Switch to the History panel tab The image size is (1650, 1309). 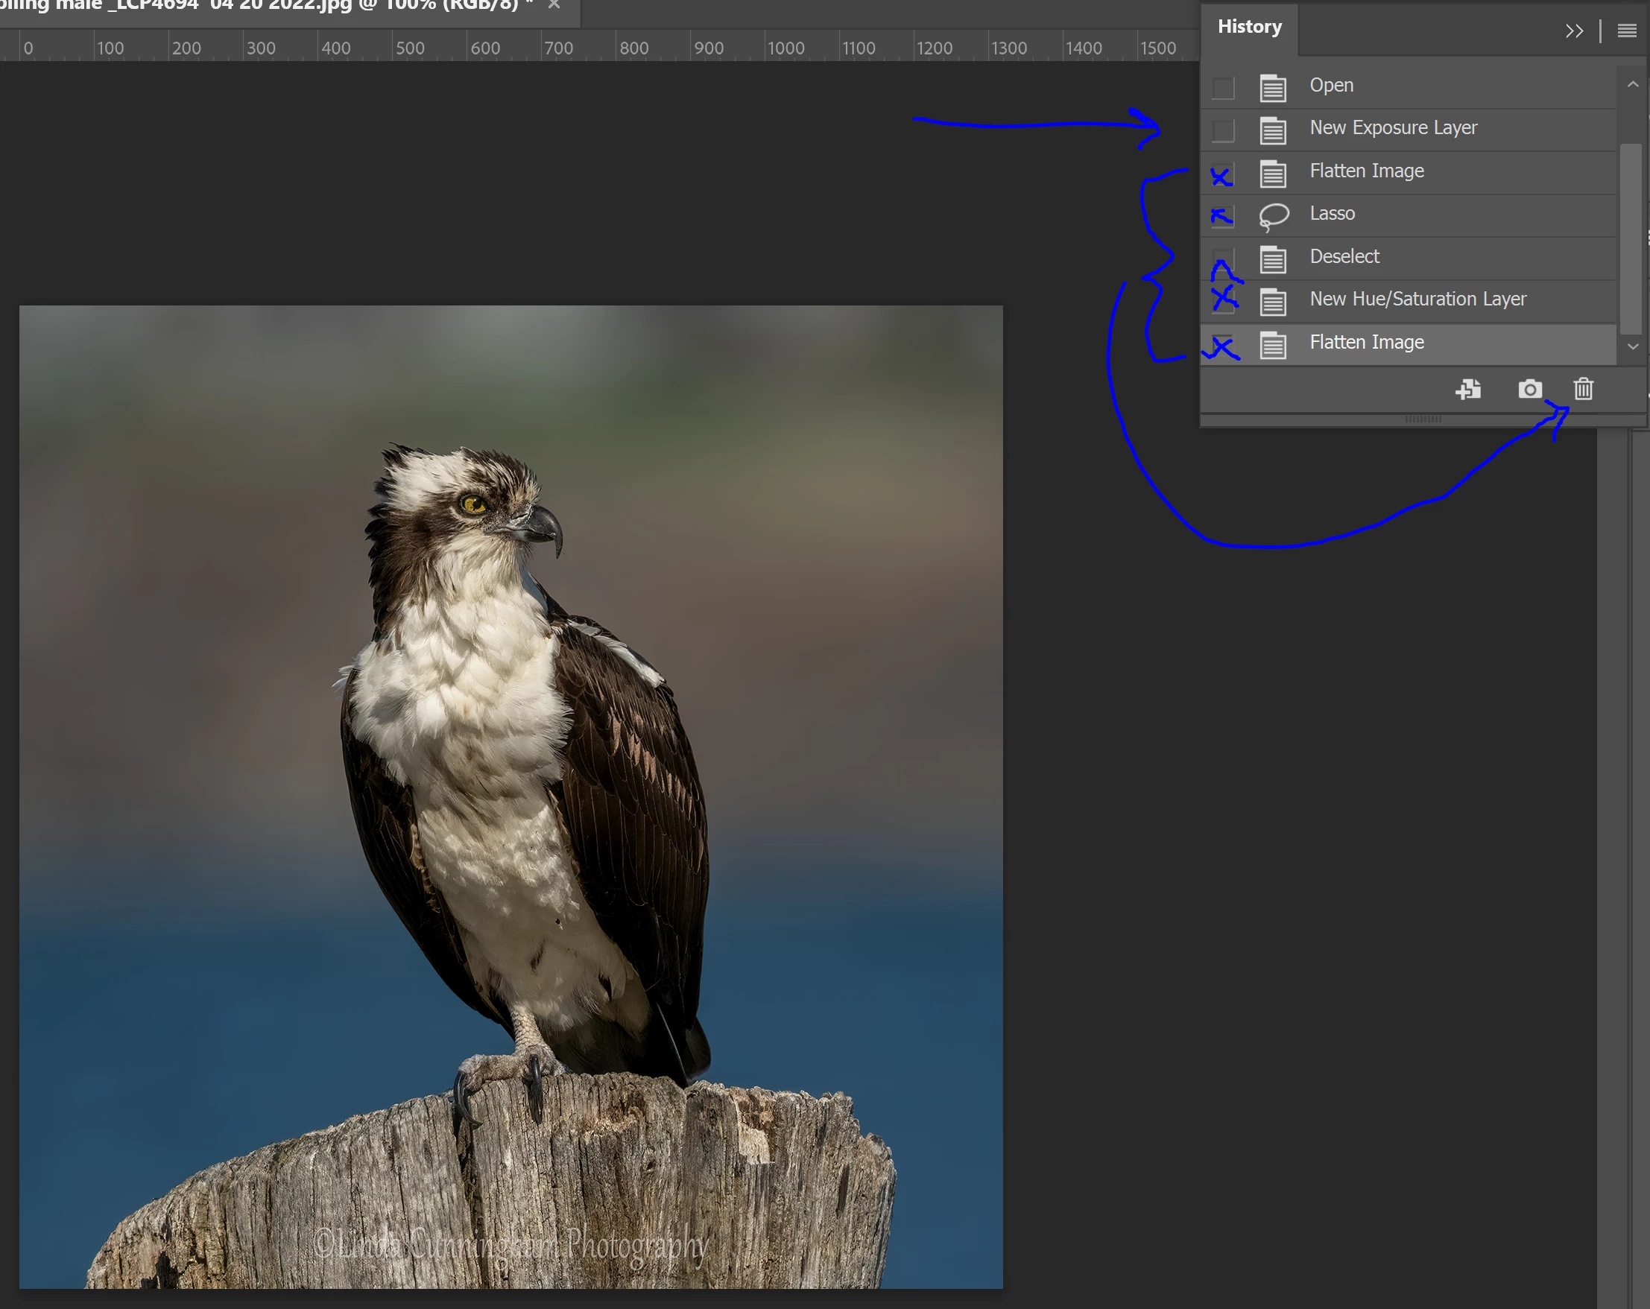(1249, 28)
